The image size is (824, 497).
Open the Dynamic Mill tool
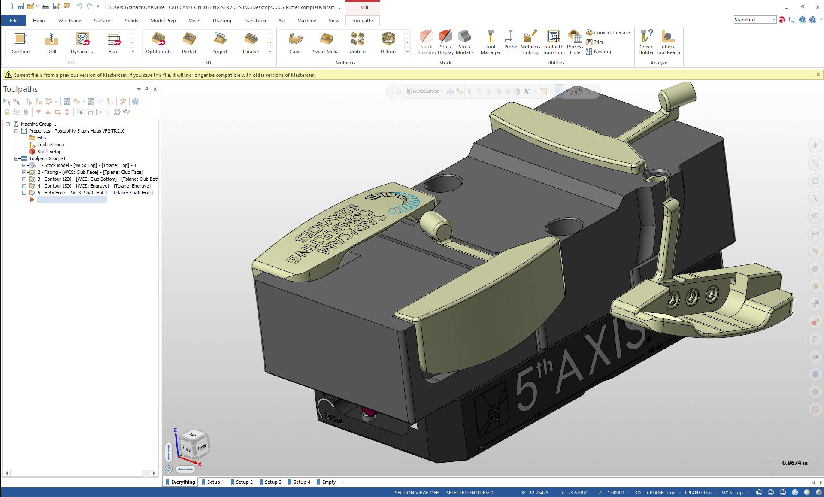coord(82,42)
